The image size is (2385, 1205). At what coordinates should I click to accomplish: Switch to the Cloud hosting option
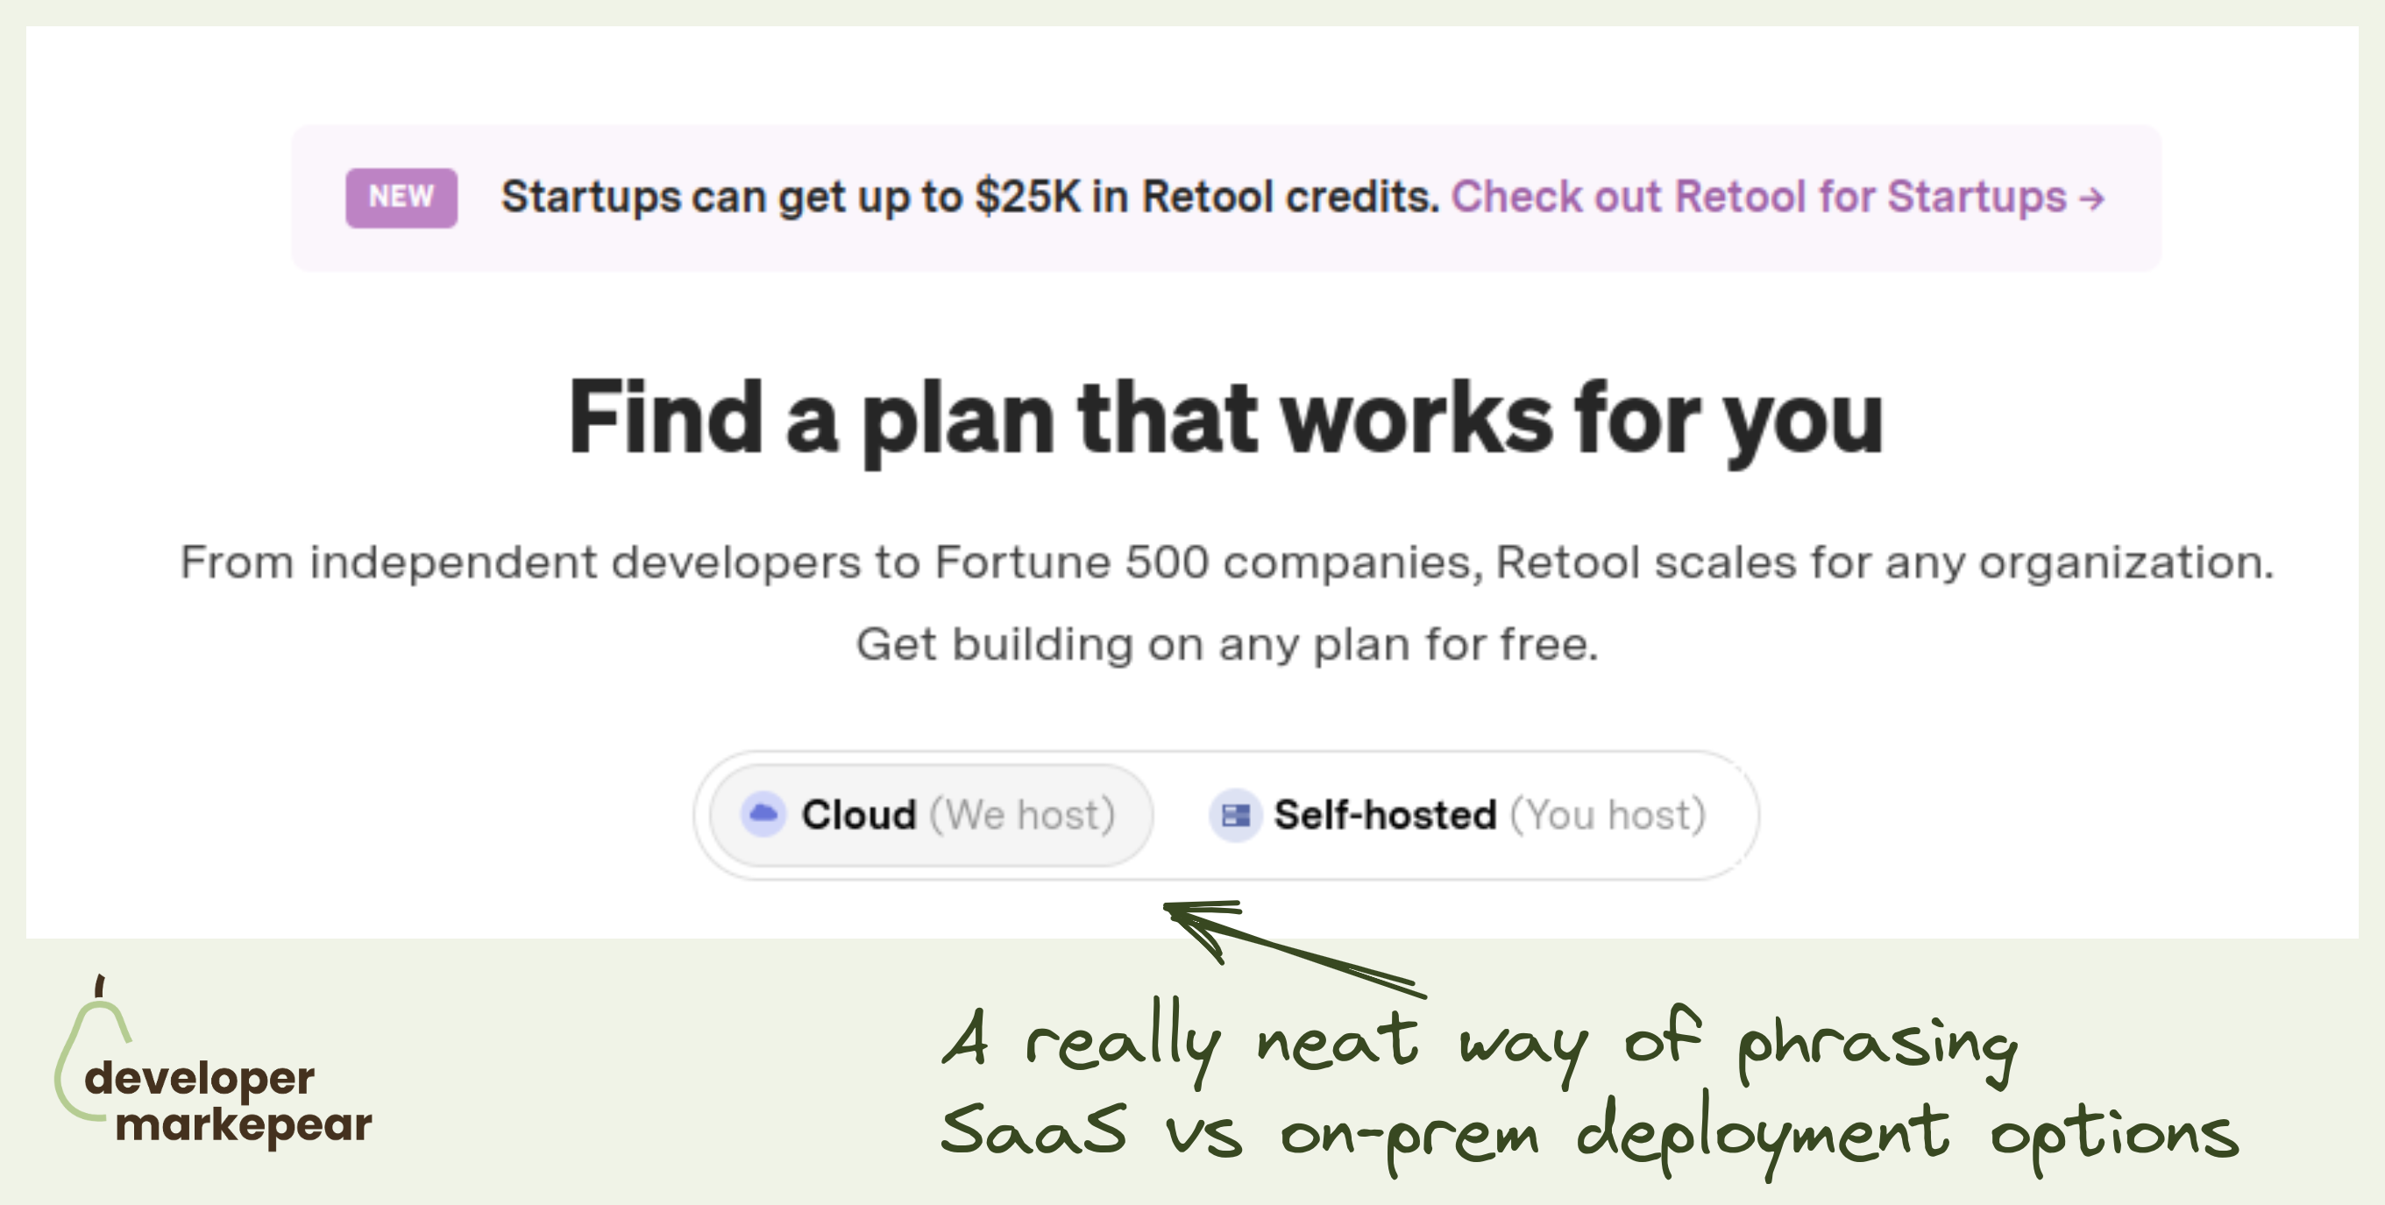[x=931, y=815]
